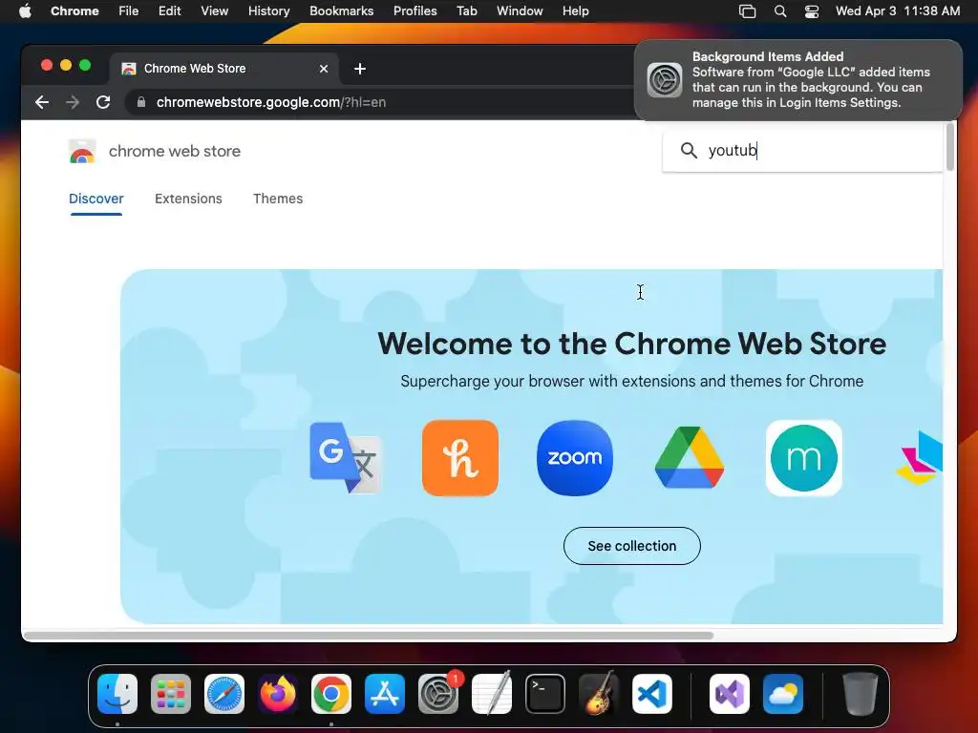Close the Chrome Web Store tab
Image resolution: width=978 pixels, height=733 pixels.
324,69
